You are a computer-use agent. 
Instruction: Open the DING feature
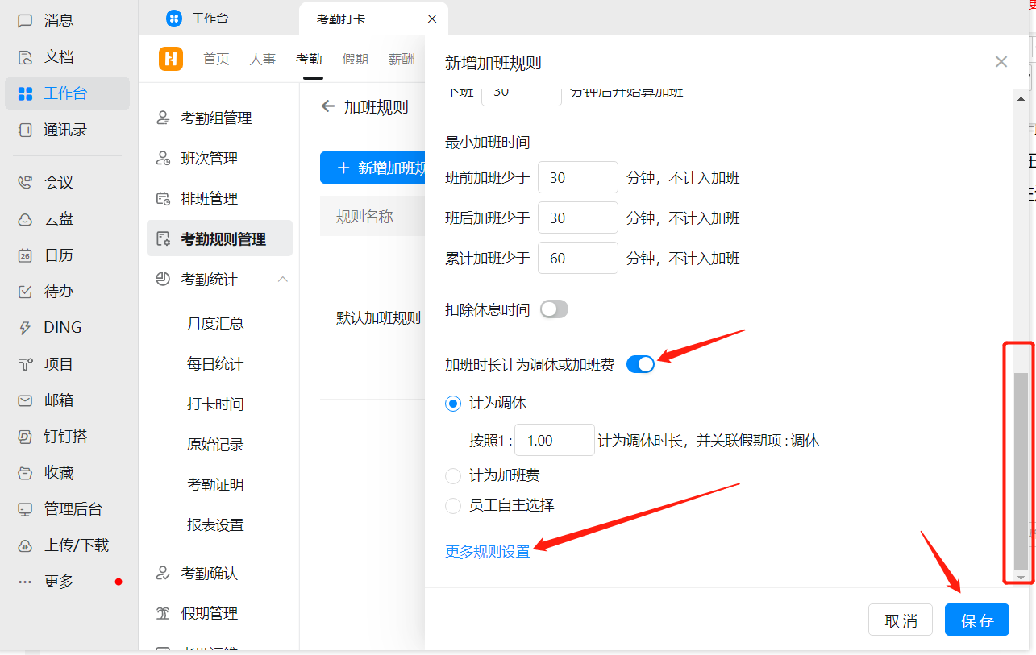pyautogui.click(x=60, y=327)
